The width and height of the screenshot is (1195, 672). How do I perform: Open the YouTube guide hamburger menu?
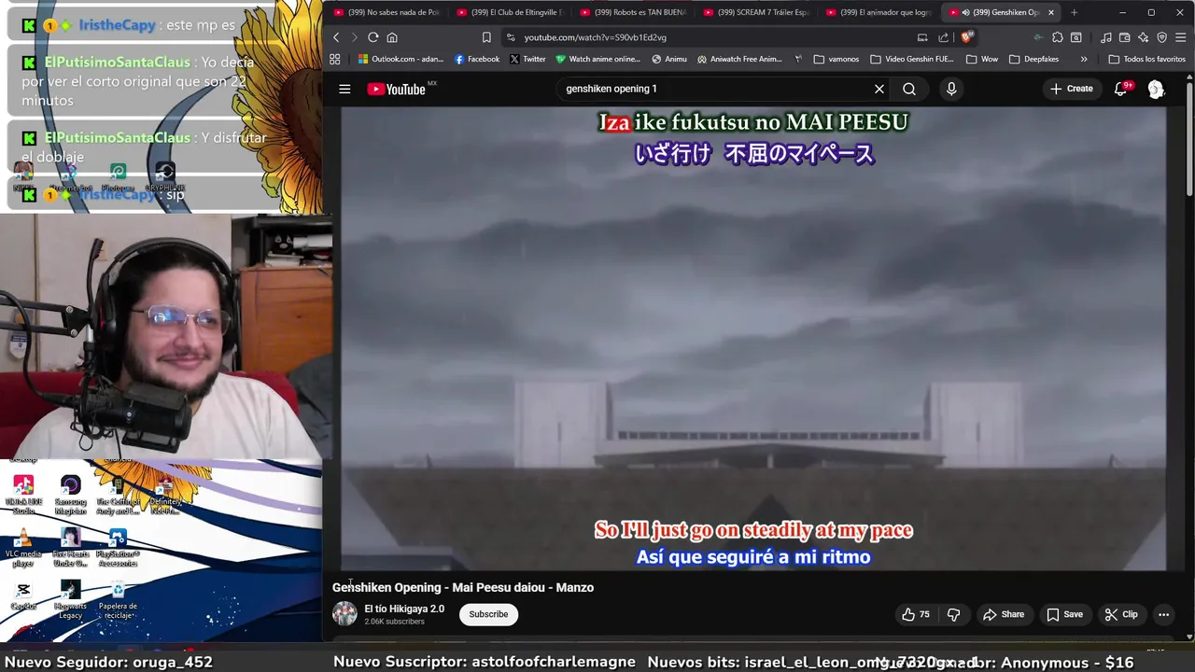[344, 89]
